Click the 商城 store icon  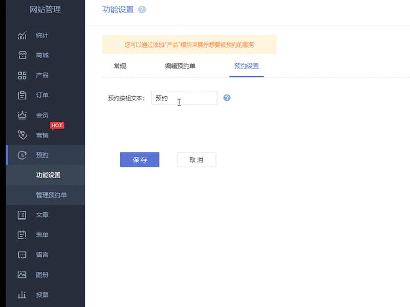[22, 55]
